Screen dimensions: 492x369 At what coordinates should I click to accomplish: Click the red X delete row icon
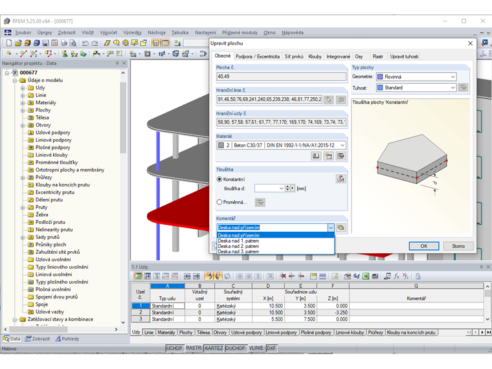tap(283, 276)
